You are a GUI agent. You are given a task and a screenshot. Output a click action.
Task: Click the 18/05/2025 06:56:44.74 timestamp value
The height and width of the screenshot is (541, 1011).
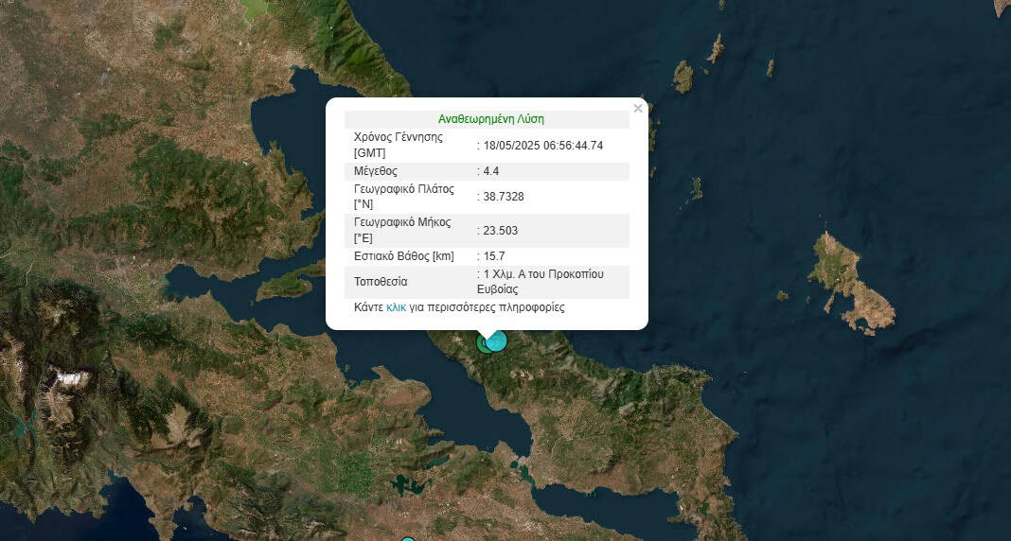[543, 145]
